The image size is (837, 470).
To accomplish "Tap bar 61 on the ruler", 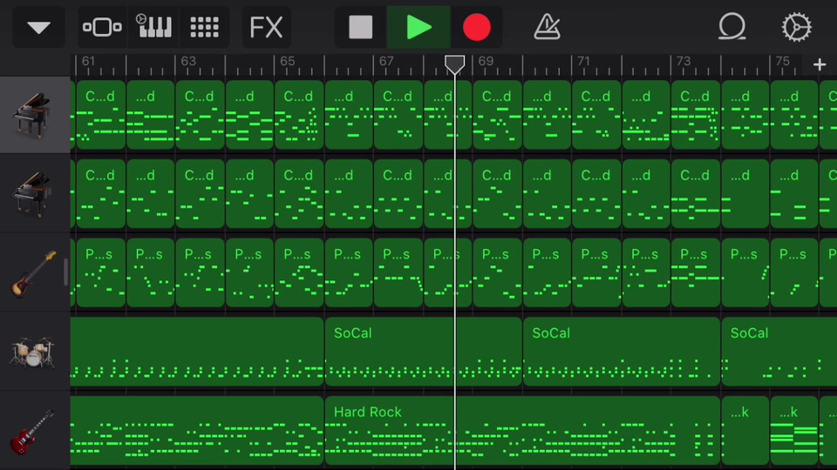I will tap(88, 61).
